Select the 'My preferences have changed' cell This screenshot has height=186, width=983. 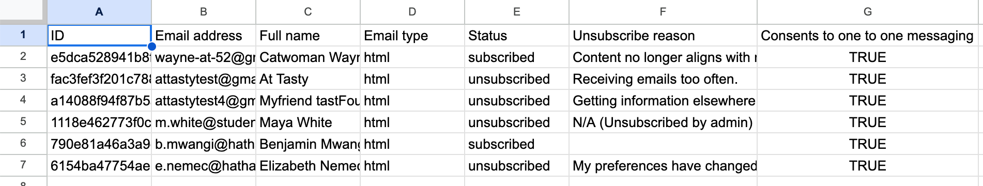pyautogui.click(x=663, y=166)
